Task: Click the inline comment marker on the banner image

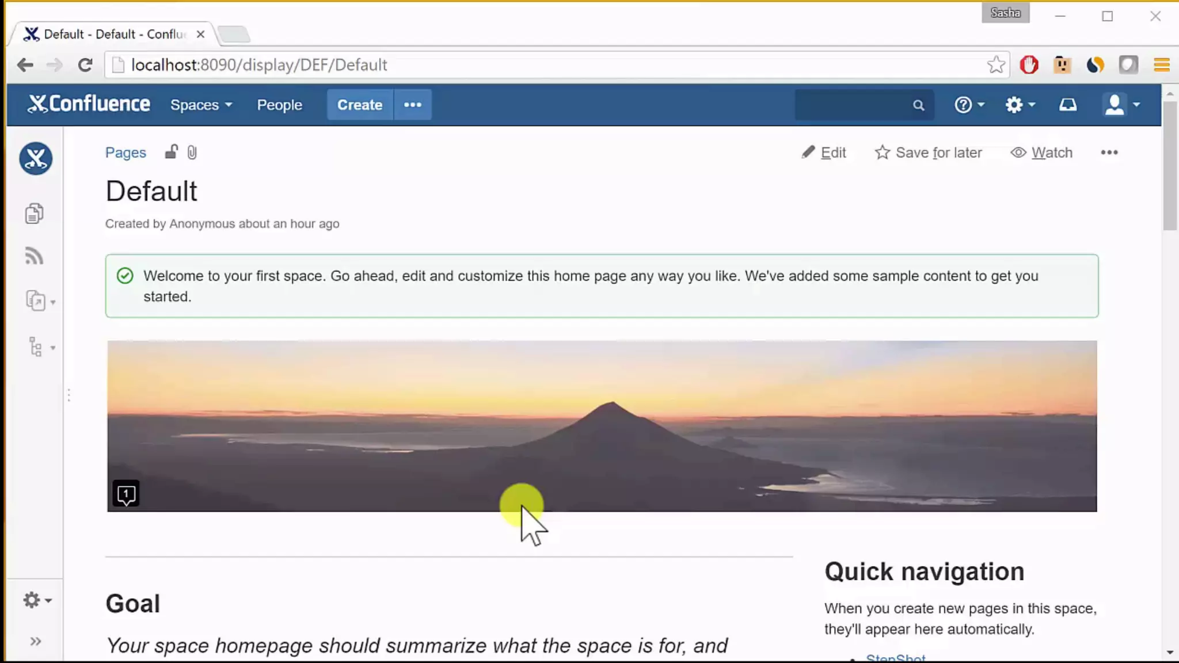Action: [126, 494]
